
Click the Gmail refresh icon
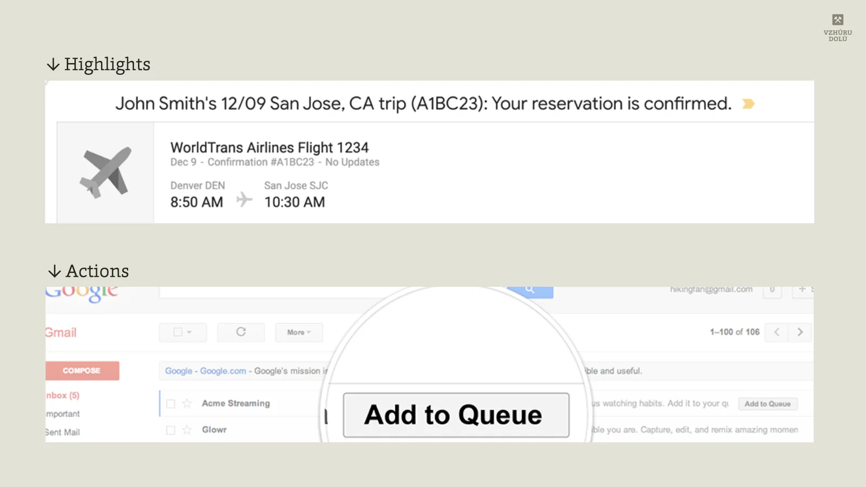coord(241,332)
